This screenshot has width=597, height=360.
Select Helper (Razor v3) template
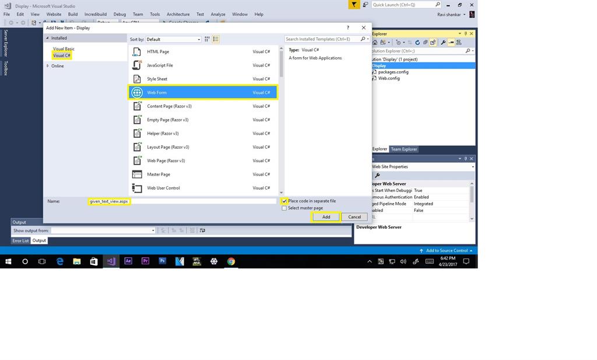(203, 134)
